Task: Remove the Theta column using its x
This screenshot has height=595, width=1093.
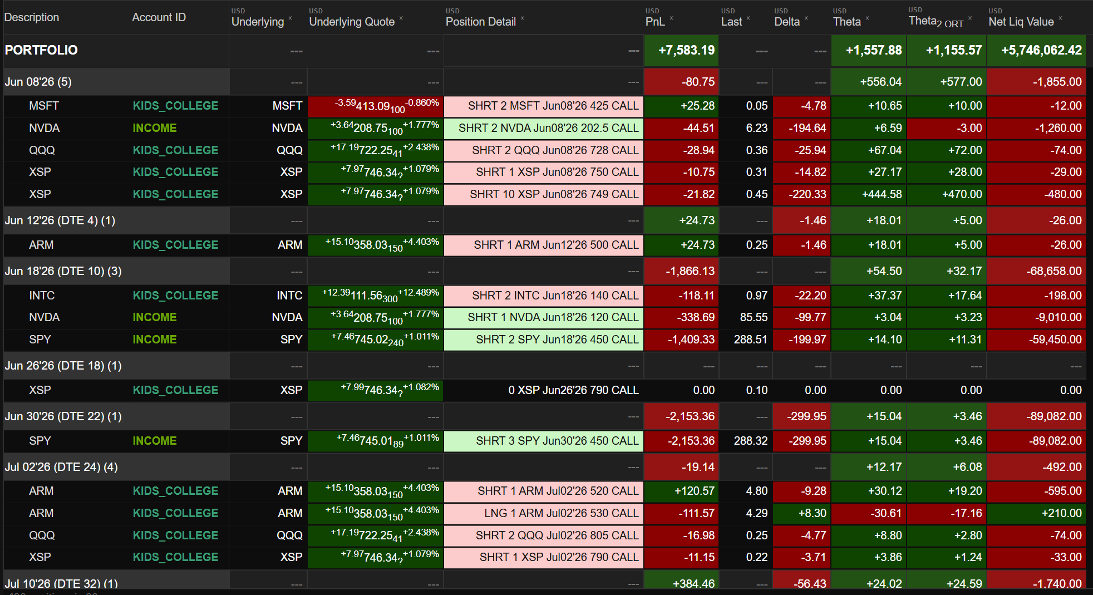Action: 867,18
